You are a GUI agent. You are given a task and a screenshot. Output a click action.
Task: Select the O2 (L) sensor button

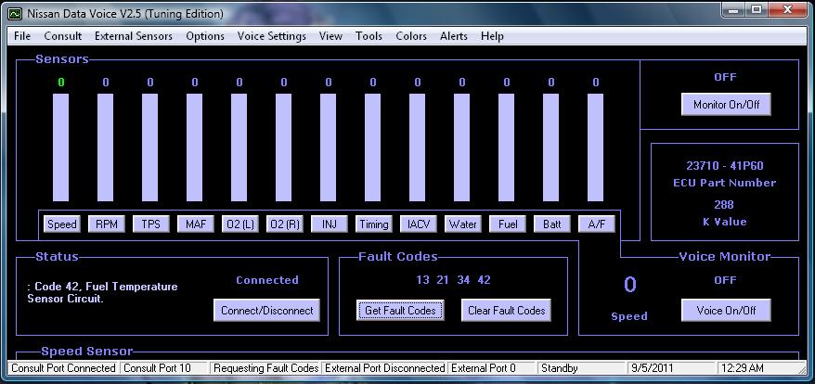click(x=240, y=224)
